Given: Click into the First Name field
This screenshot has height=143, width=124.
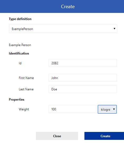Looking at the screenshot, I should coord(83,78).
